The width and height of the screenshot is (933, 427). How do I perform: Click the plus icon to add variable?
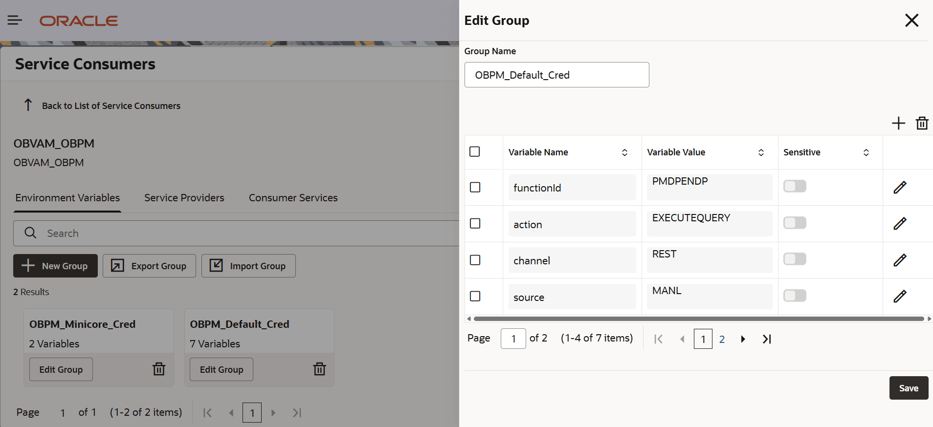tap(898, 123)
